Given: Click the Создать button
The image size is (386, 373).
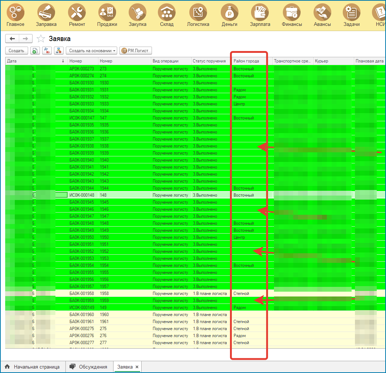Looking at the screenshot, I should tap(17, 51).
